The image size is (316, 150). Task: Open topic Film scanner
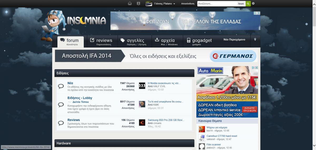click(x=214, y=144)
